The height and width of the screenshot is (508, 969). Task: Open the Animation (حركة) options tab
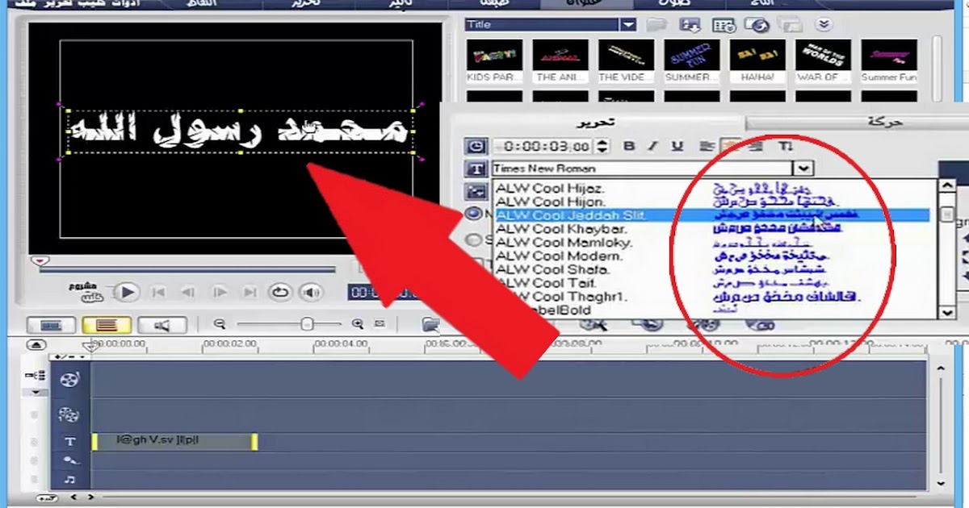coord(885,123)
